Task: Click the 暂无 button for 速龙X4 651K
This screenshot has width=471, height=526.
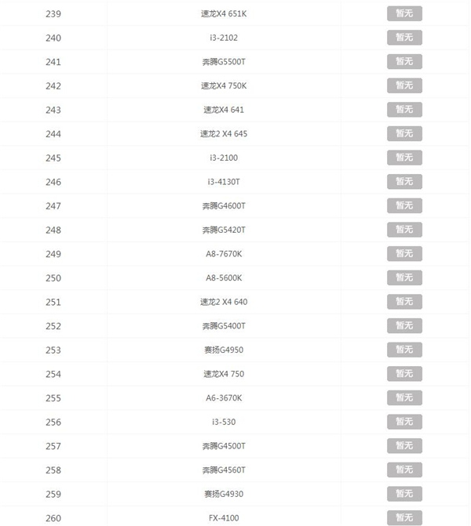Action: (x=404, y=13)
